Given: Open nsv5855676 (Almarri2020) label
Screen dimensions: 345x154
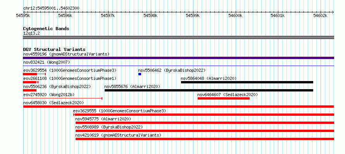Looking at the screenshot, I should click(x=132, y=86).
